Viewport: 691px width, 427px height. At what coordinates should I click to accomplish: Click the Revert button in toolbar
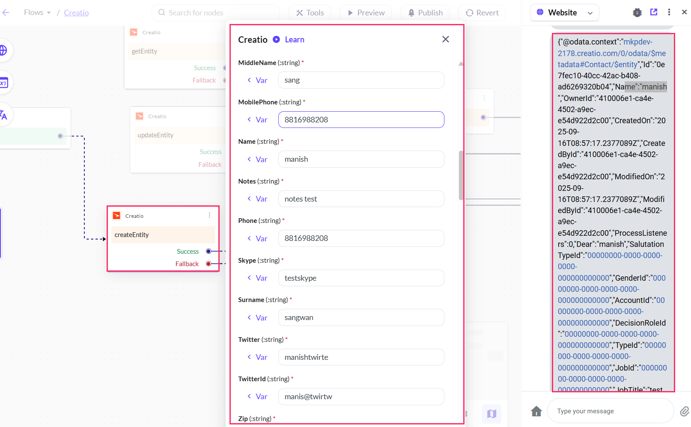tap(482, 13)
